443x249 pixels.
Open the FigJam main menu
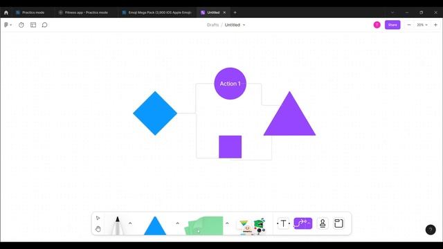tap(8, 25)
